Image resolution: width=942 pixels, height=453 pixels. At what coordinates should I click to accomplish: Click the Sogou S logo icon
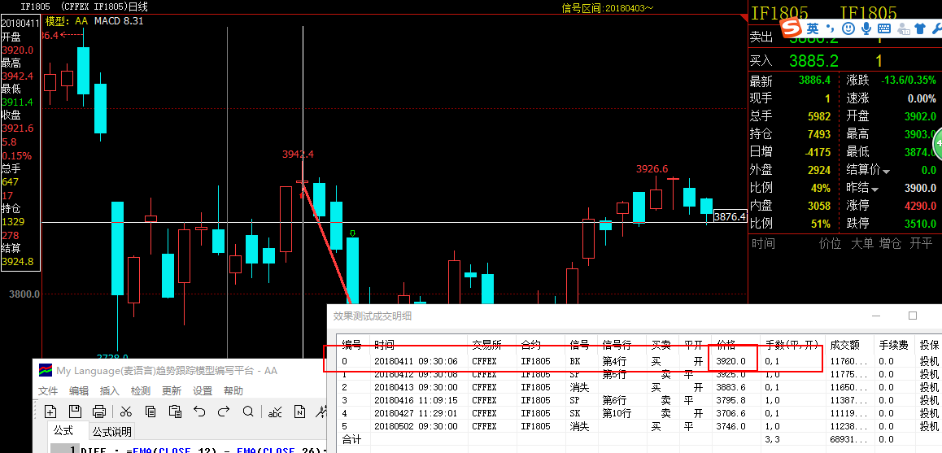coord(792,28)
